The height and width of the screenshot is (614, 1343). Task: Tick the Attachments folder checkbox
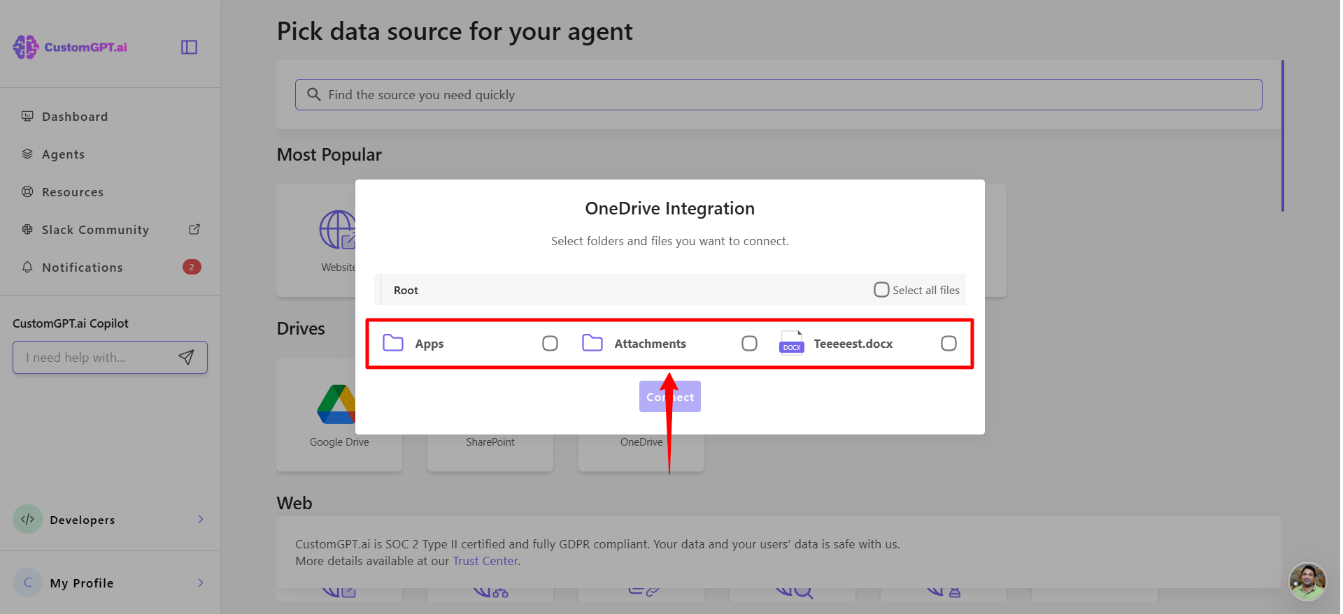point(750,343)
